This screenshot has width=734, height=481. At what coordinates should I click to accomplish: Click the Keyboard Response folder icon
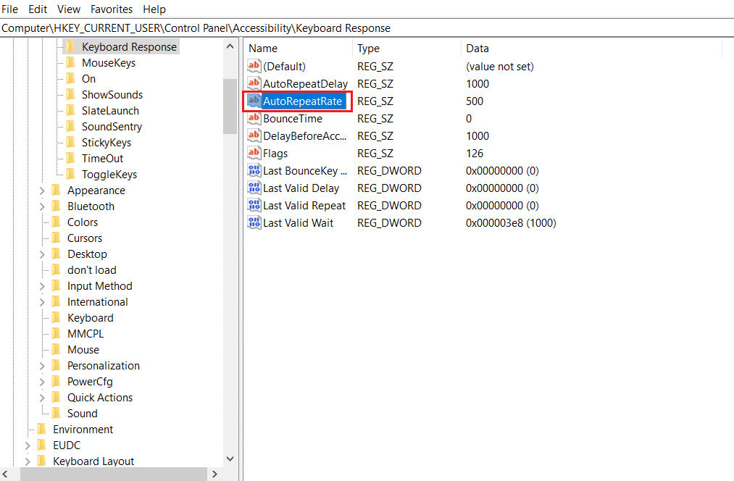click(x=70, y=46)
